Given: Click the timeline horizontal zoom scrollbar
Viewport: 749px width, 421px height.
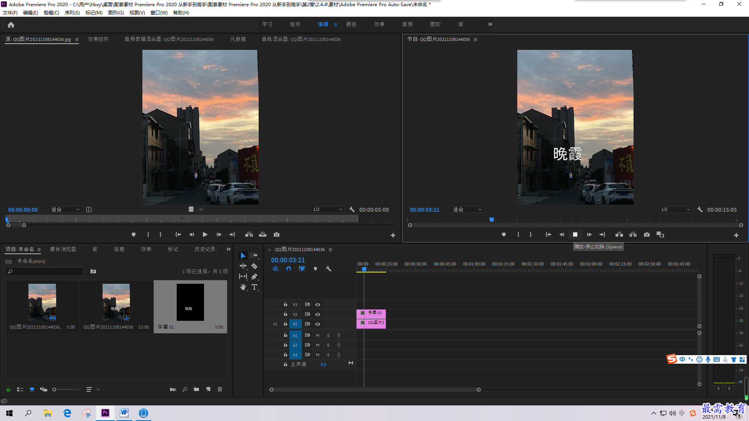Looking at the screenshot, I should click(x=375, y=390).
